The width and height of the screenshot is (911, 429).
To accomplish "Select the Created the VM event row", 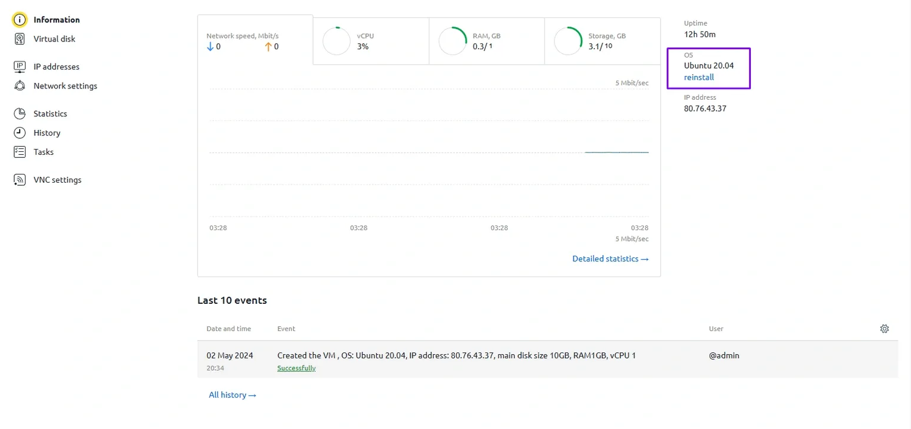I will [x=456, y=356].
